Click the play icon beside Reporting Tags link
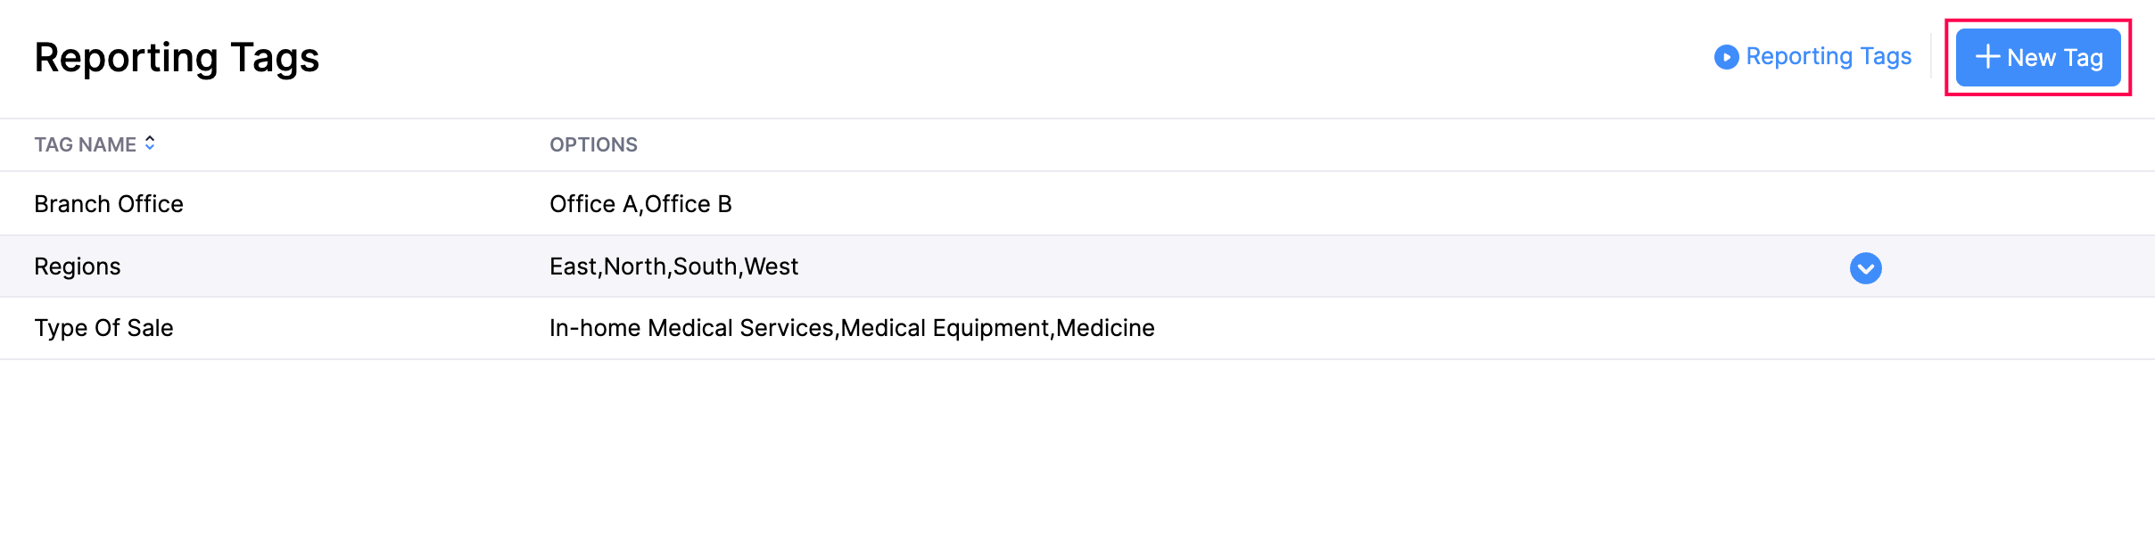The width and height of the screenshot is (2155, 533). point(1726,57)
